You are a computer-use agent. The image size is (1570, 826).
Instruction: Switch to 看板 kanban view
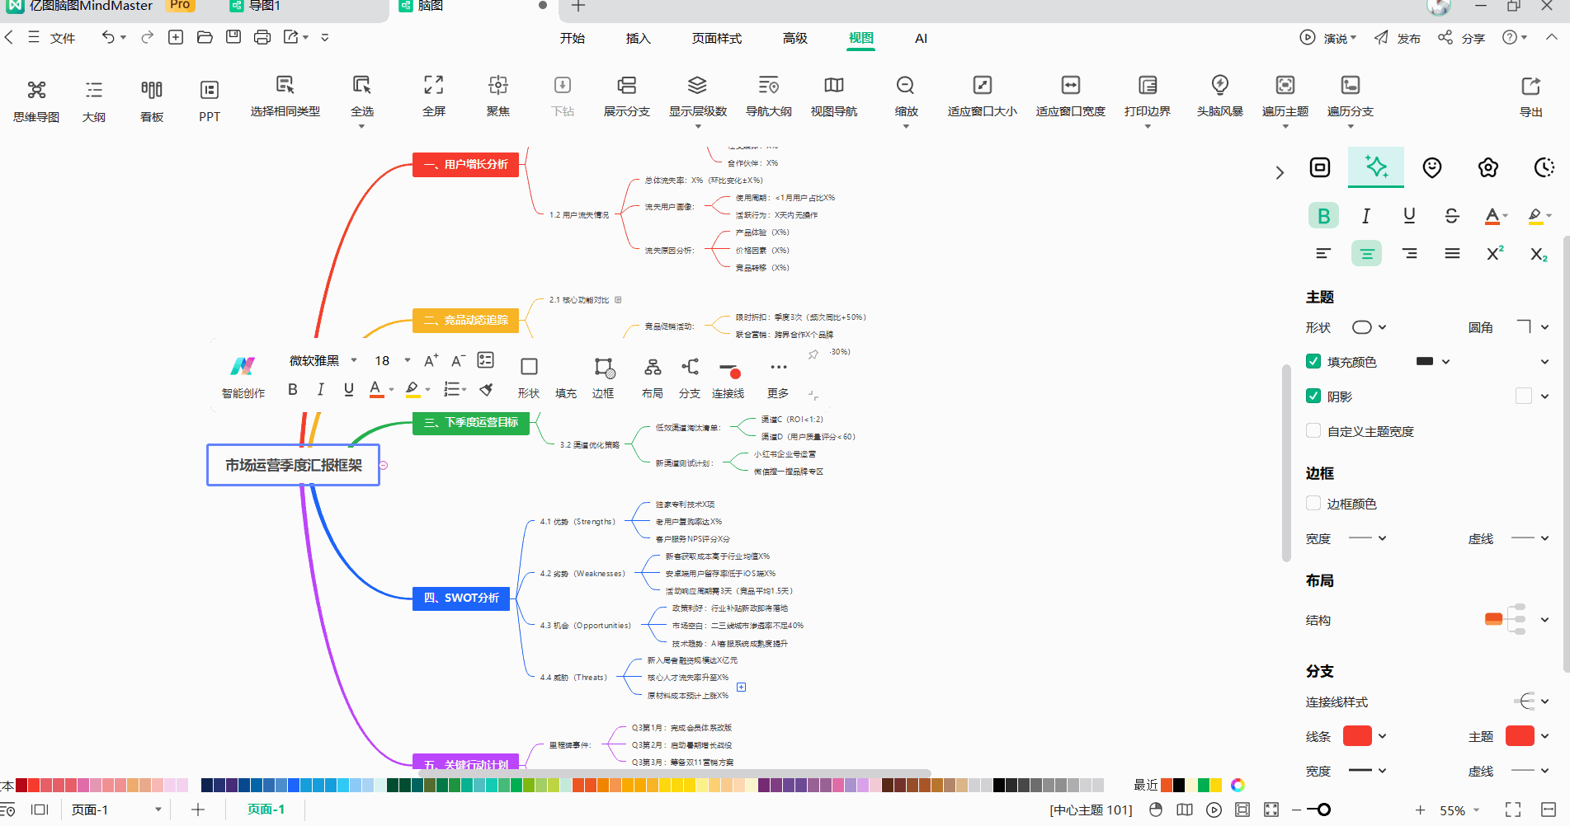152,91
